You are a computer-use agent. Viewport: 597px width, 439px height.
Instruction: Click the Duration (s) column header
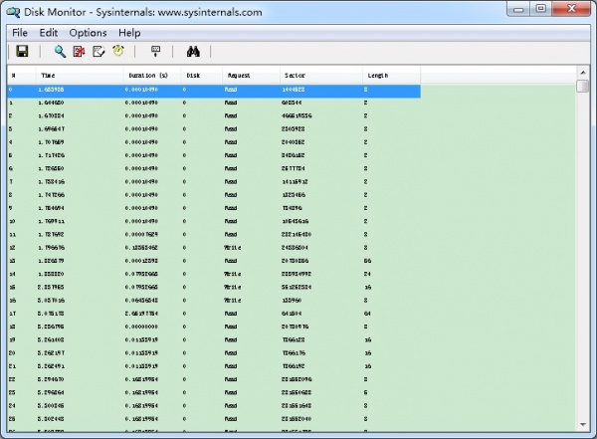(x=149, y=75)
